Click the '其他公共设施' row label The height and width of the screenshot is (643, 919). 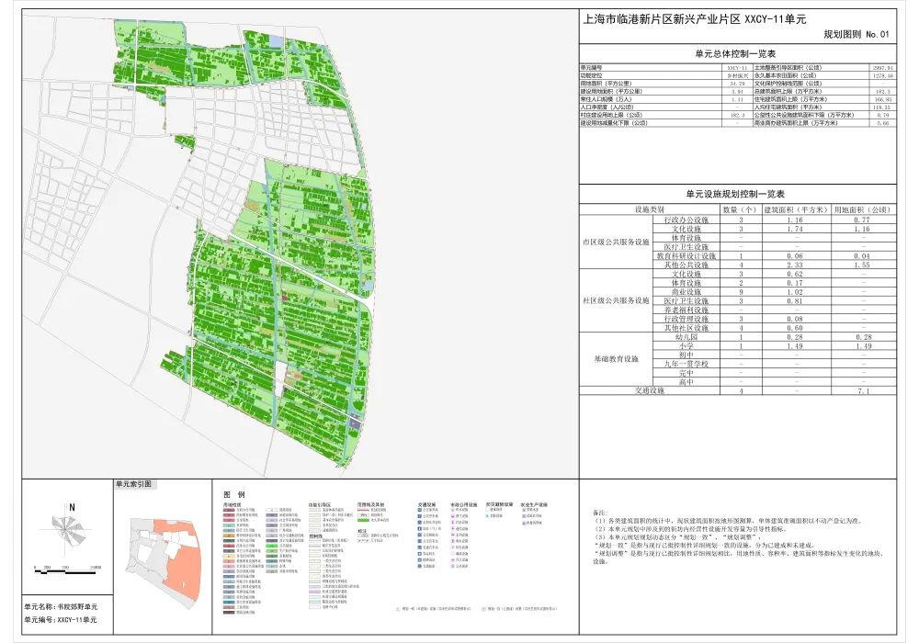click(x=686, y=265)
